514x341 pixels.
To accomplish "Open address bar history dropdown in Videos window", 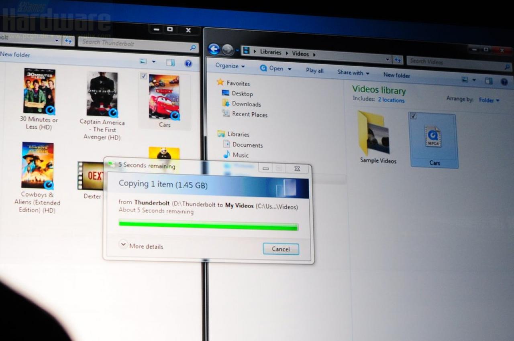I will click(x=388, y=59).
